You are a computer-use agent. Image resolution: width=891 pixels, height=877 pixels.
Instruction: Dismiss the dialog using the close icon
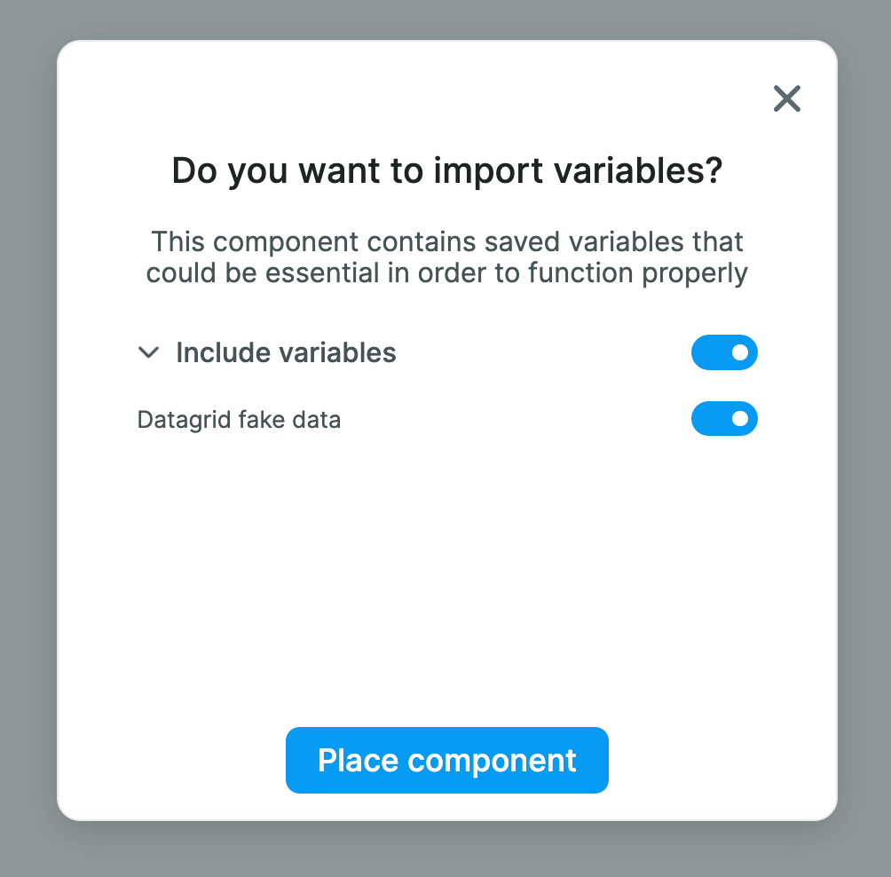click(x=786, y=99)
